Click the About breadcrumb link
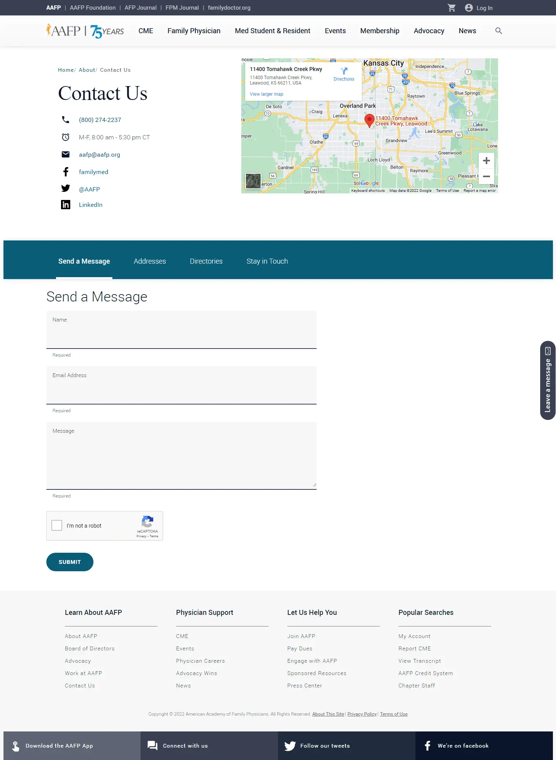Viewport: 556px width, 760px height. [87, 70]
